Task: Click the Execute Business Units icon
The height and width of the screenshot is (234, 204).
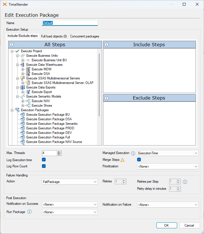Action: 23,56
